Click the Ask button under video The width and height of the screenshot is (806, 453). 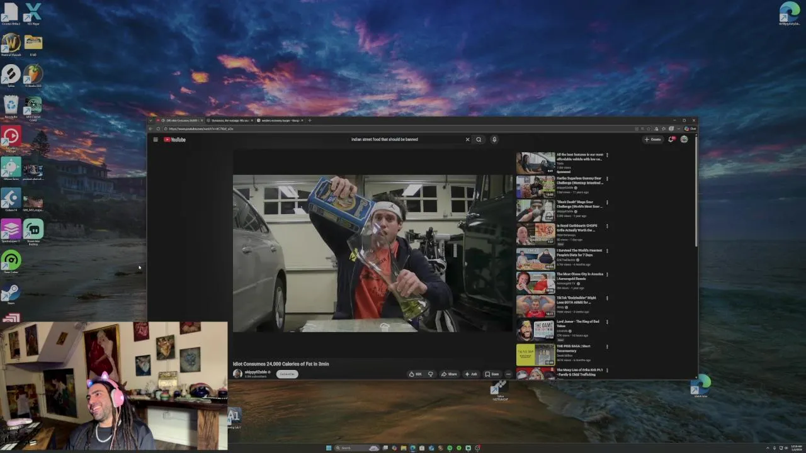tap(471, 374)
